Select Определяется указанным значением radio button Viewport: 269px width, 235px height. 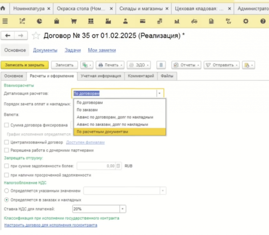pos(7,191)
